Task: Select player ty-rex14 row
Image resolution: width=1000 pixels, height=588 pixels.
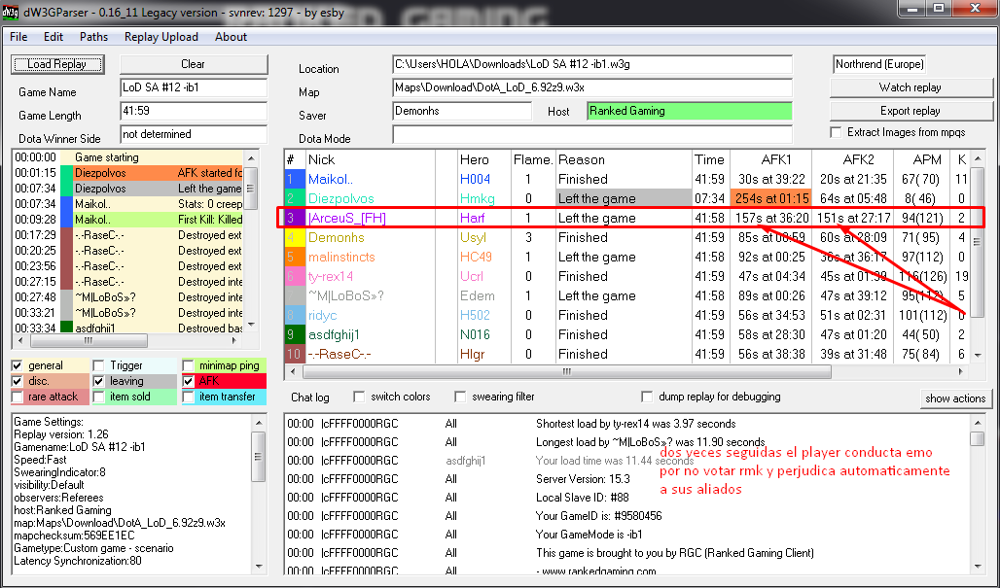Action: point(626,276)
